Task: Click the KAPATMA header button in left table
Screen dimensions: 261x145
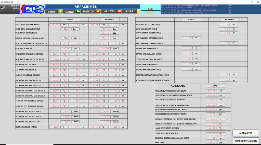Action: click(109, 20)
